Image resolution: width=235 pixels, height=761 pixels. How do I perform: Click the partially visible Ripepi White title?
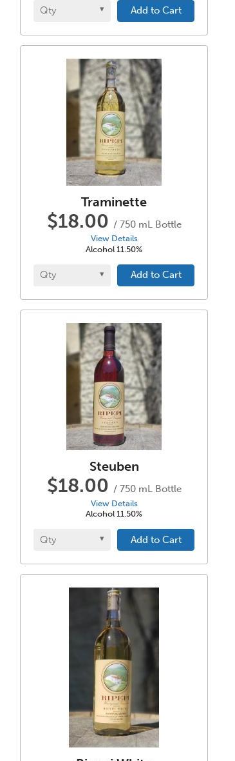[x=114, y=758]
